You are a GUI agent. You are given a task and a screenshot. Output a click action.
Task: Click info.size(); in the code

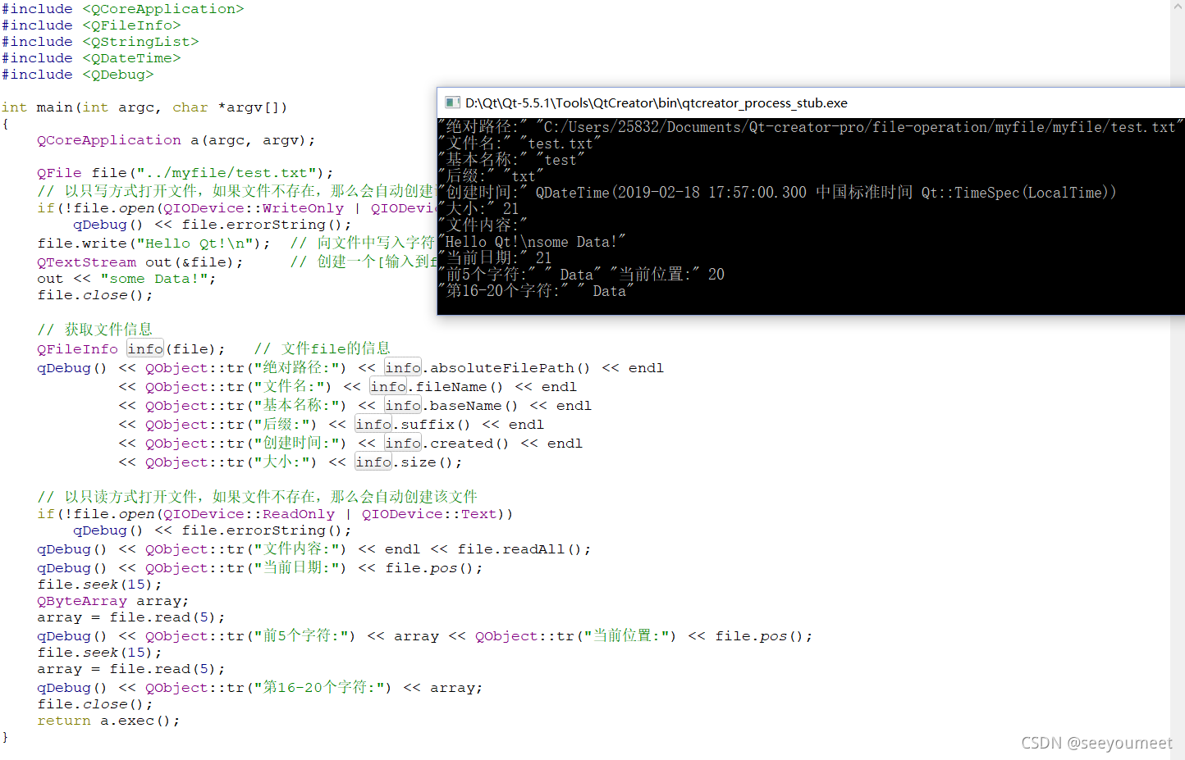[x=409, y=462]
